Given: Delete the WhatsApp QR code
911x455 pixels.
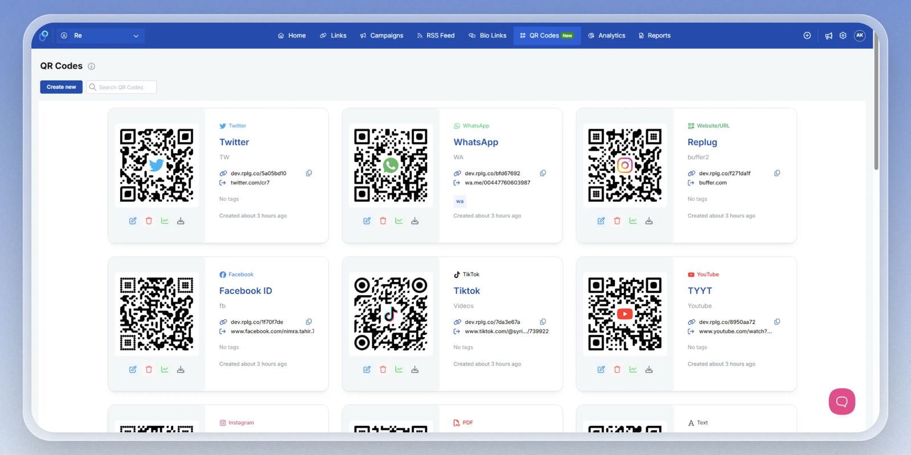Looking at the screenshot, I should tap(383, 221).
